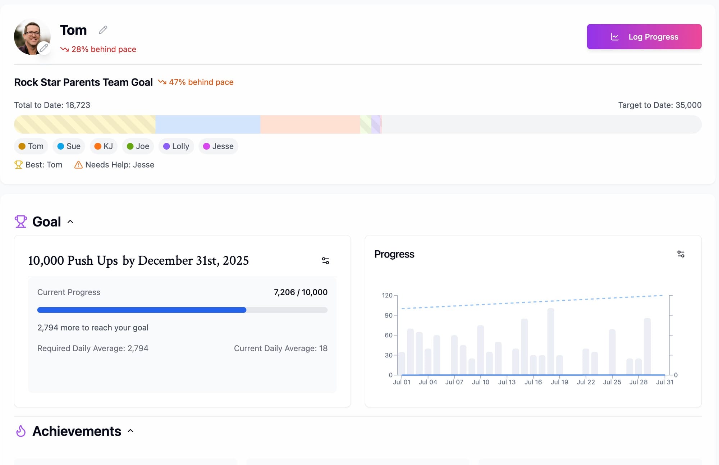Click the Goal trophy icon
Screen dimensions: 719x465
coord(20,222)
